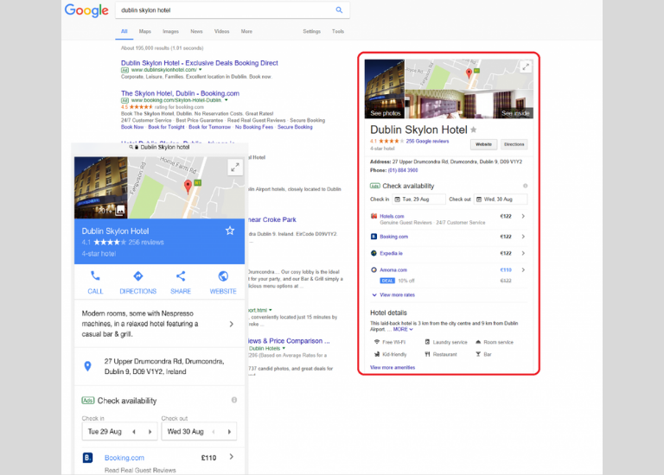The width and height of the screenshot is (664, 475).
Task: Open the desktop Booking.com rate chevron
Action: [x=523, y=237]
